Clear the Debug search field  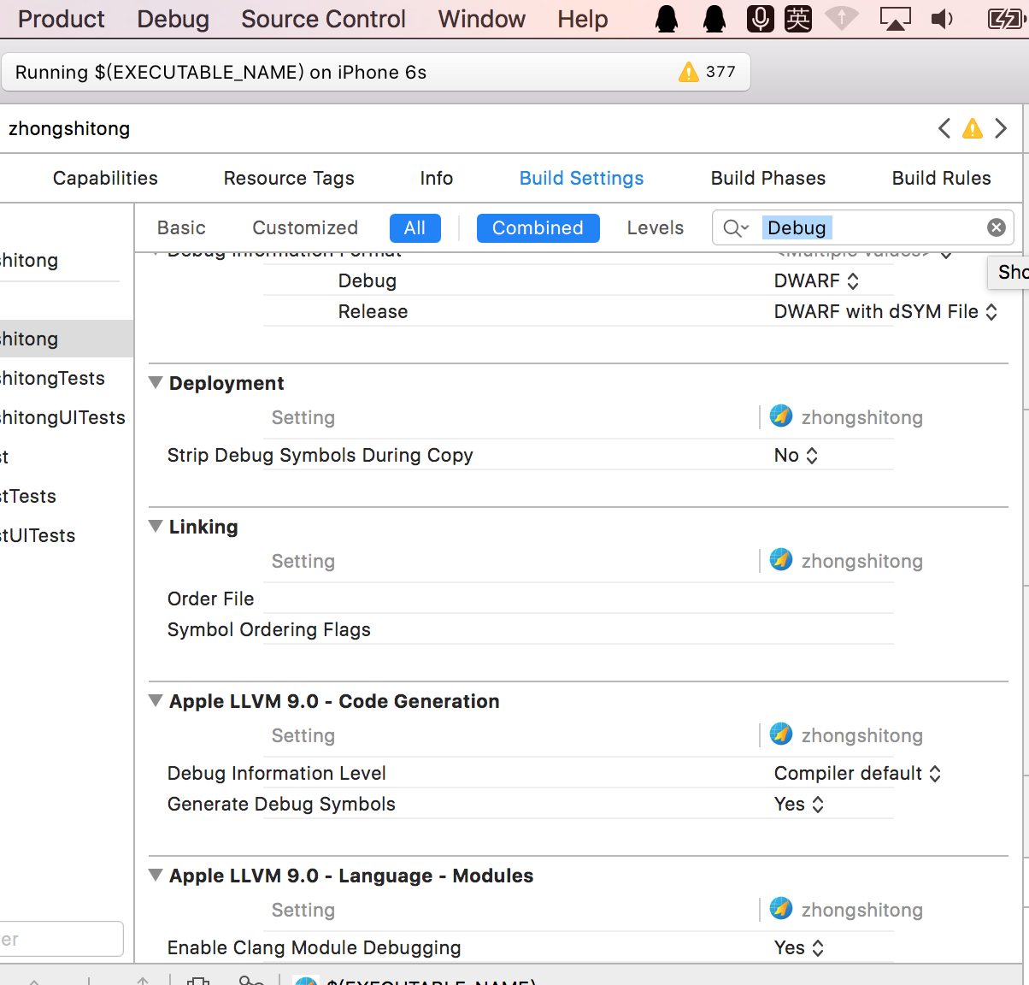click(996, 227)
